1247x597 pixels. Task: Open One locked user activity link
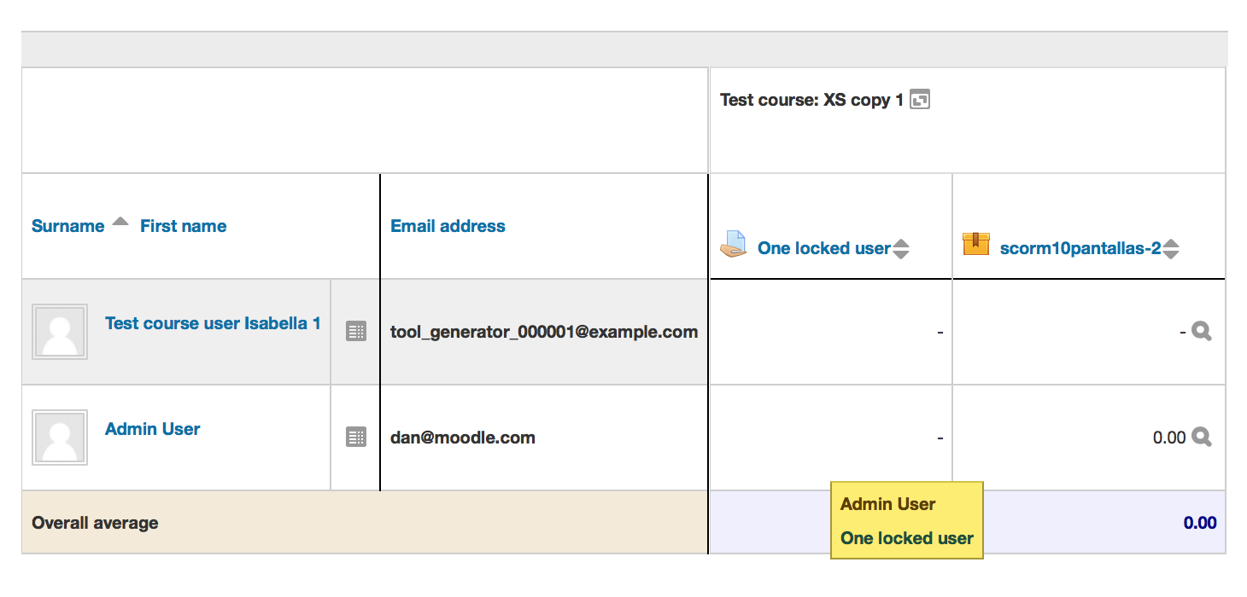click(x=824, y=248)
